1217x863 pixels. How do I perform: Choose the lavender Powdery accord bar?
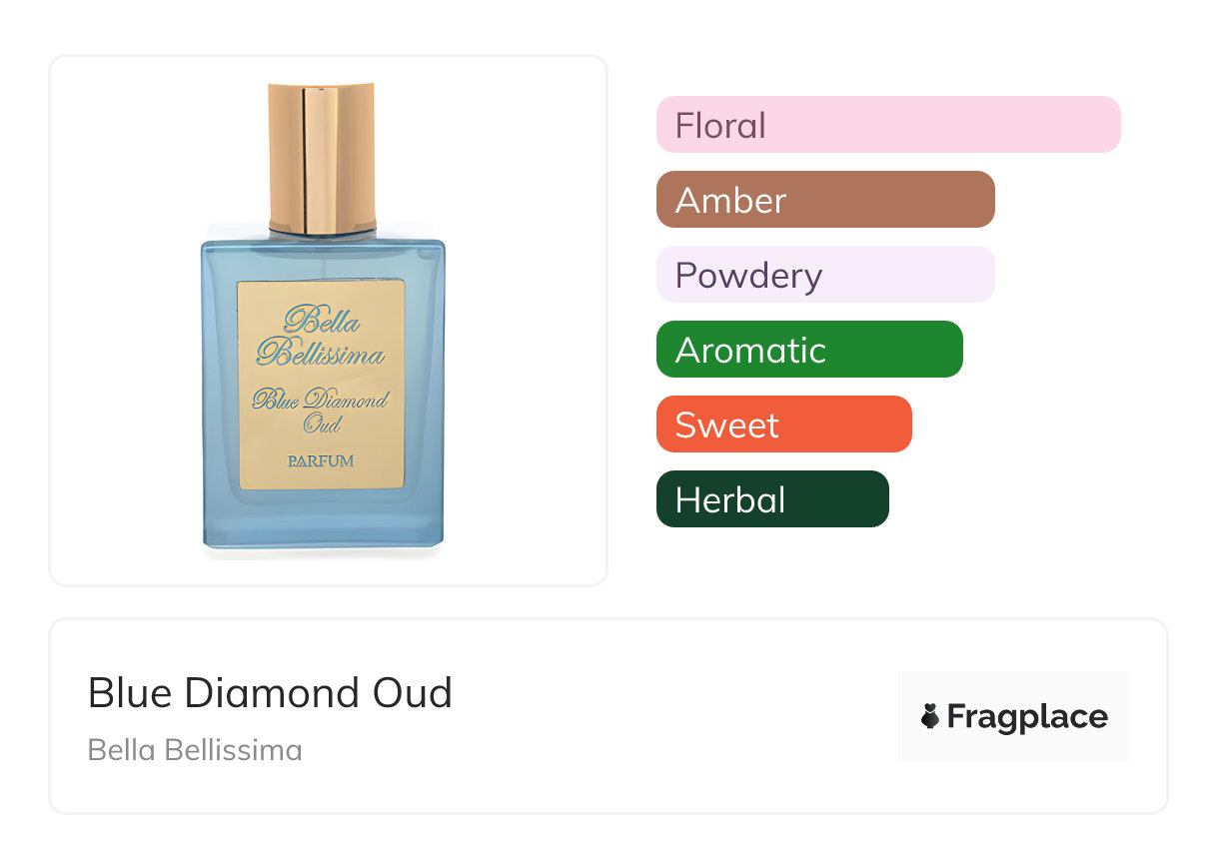click(824, 275)
